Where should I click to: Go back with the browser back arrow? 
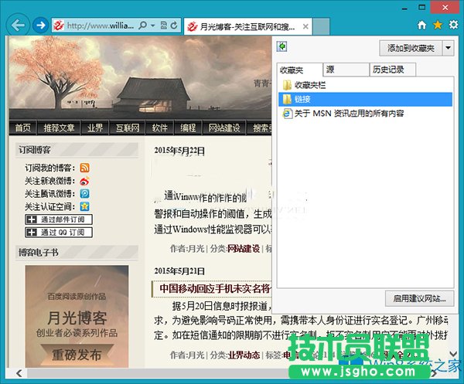tap(18, 25)
